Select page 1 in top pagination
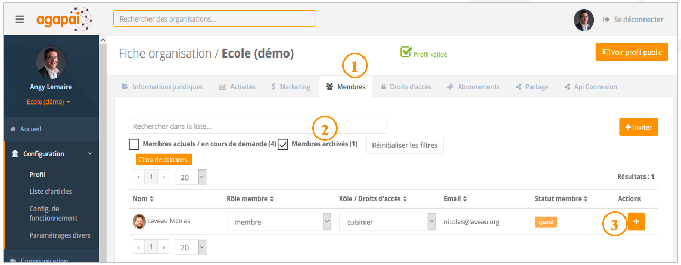 coord(151,177)
